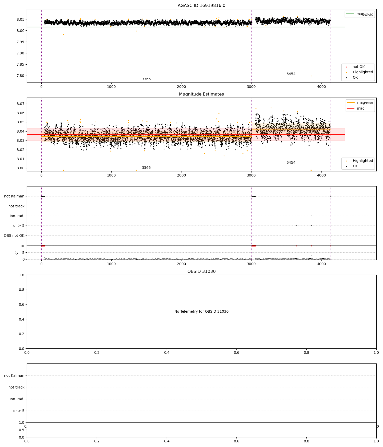This screenshot has width=383, height=447.
Task: Click the 'OBSID 31030' plot title
Action: pos(201,272)
